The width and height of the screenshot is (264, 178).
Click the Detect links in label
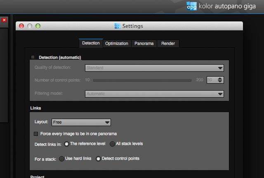pyautogui.click(x=48, y=144)
